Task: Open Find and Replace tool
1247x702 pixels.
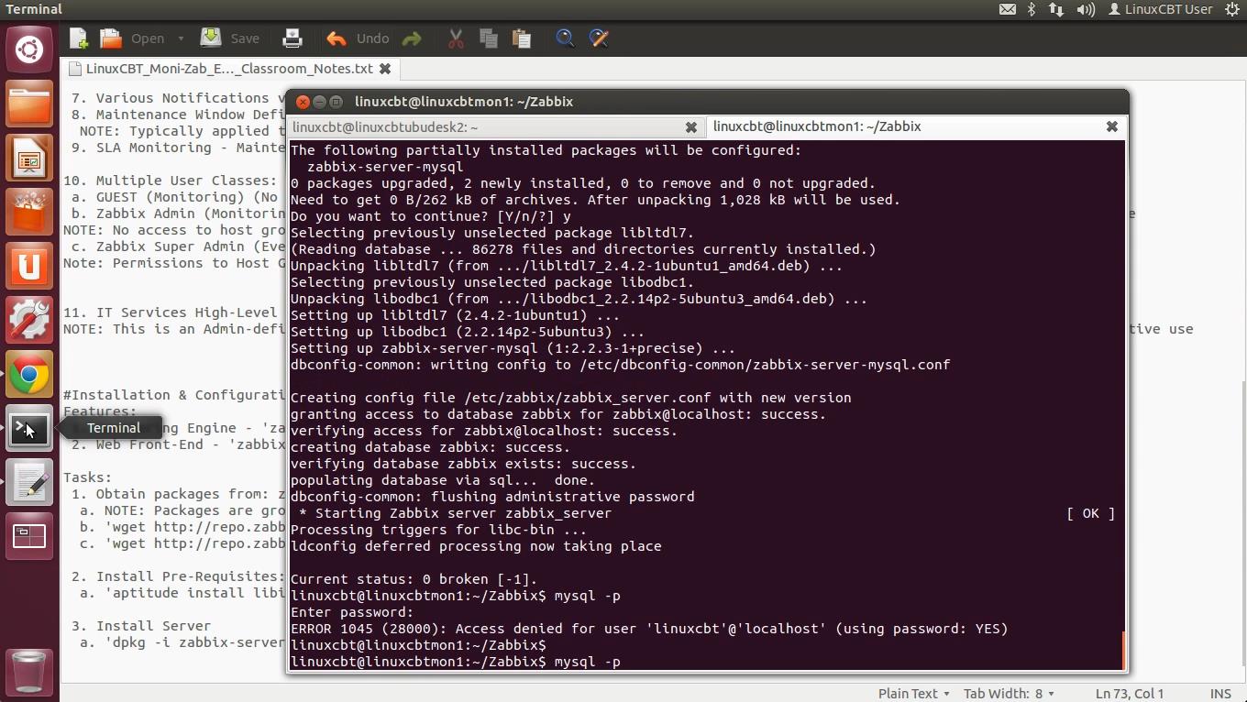Action: coord(599,38)
